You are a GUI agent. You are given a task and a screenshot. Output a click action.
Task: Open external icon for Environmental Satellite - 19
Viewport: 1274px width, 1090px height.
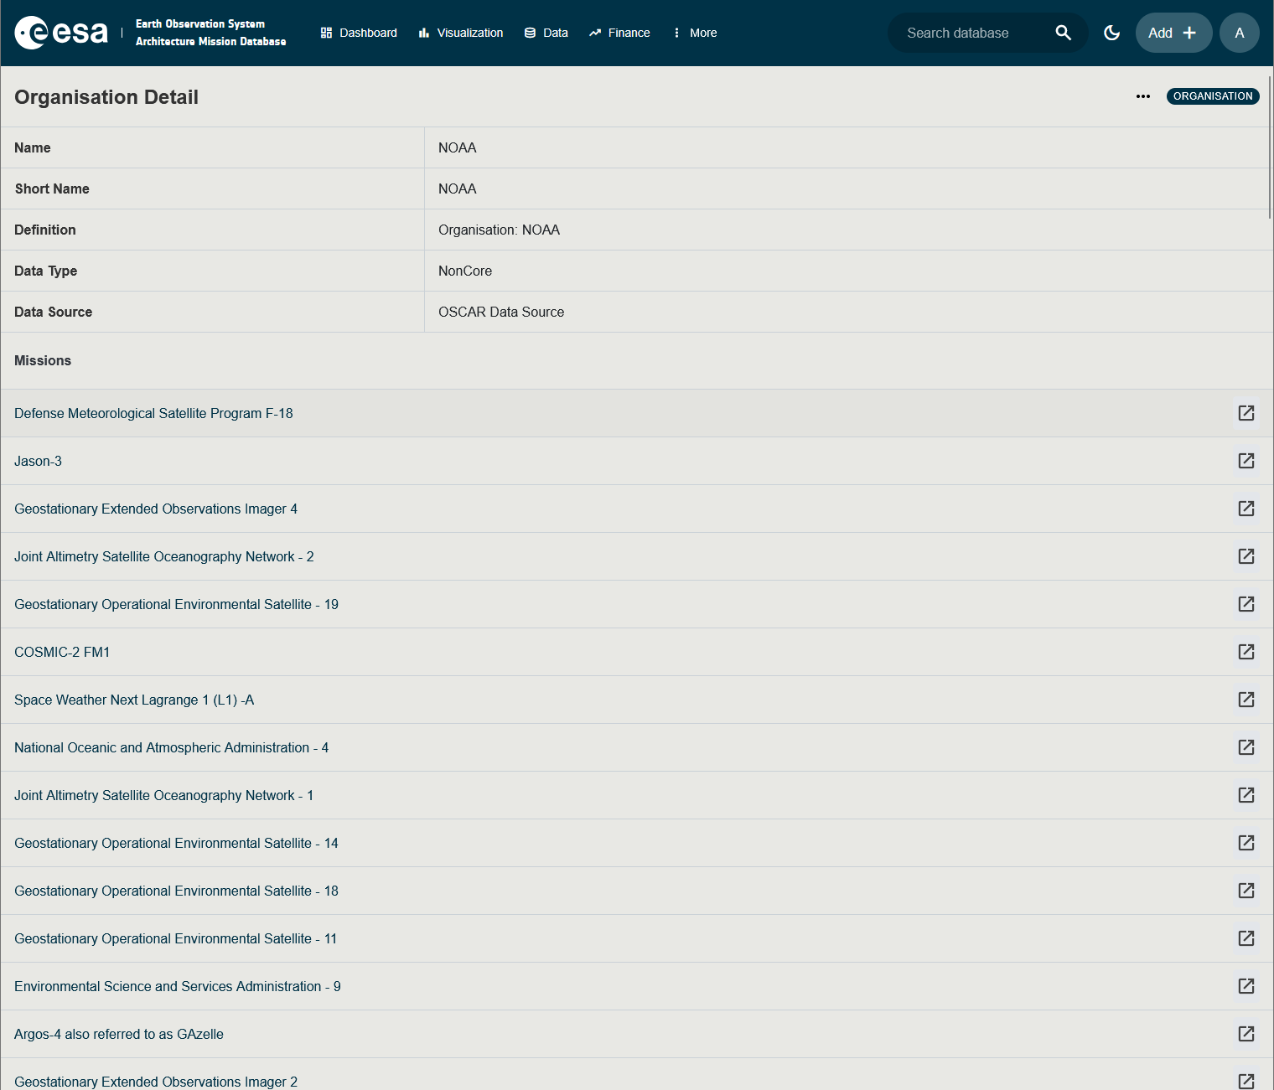click(x=1246, y=604)
